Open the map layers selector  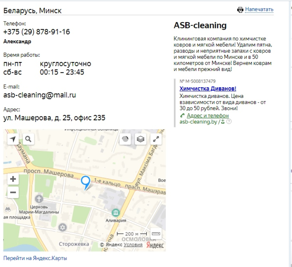click(x=141, y=139)
